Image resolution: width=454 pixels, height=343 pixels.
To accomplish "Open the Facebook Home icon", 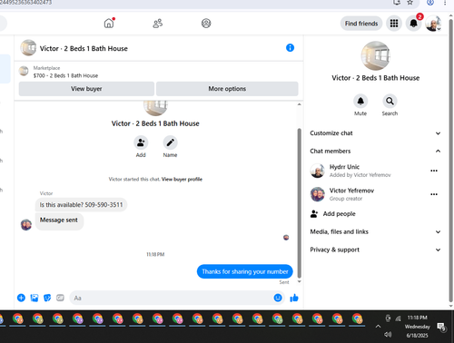I will tap(109, 24).
